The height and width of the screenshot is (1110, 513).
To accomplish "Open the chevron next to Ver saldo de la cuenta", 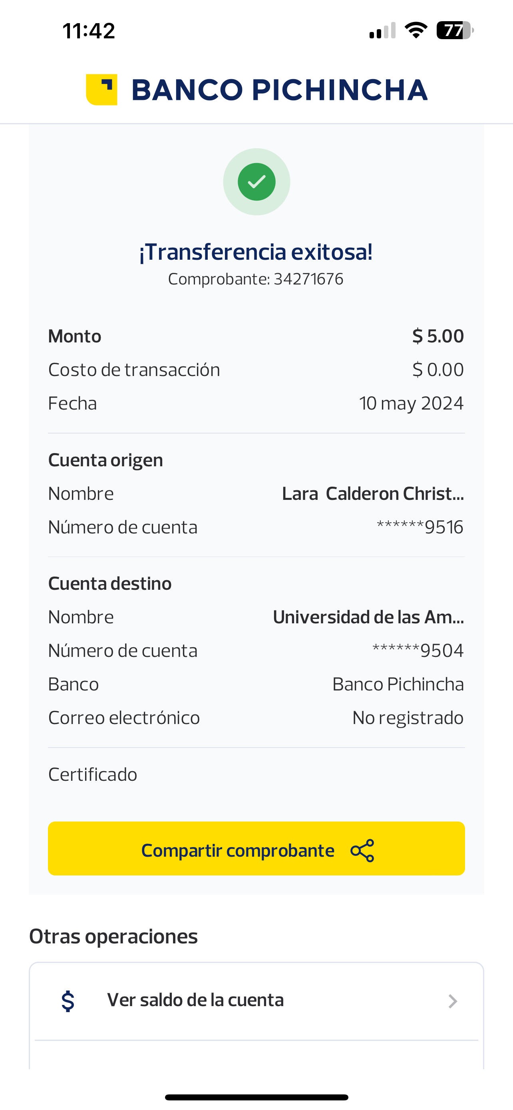I will point(452,1001).
